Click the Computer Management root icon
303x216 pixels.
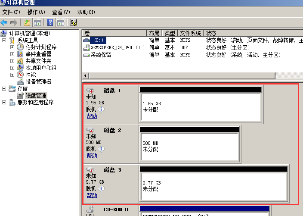coord(4,33)
